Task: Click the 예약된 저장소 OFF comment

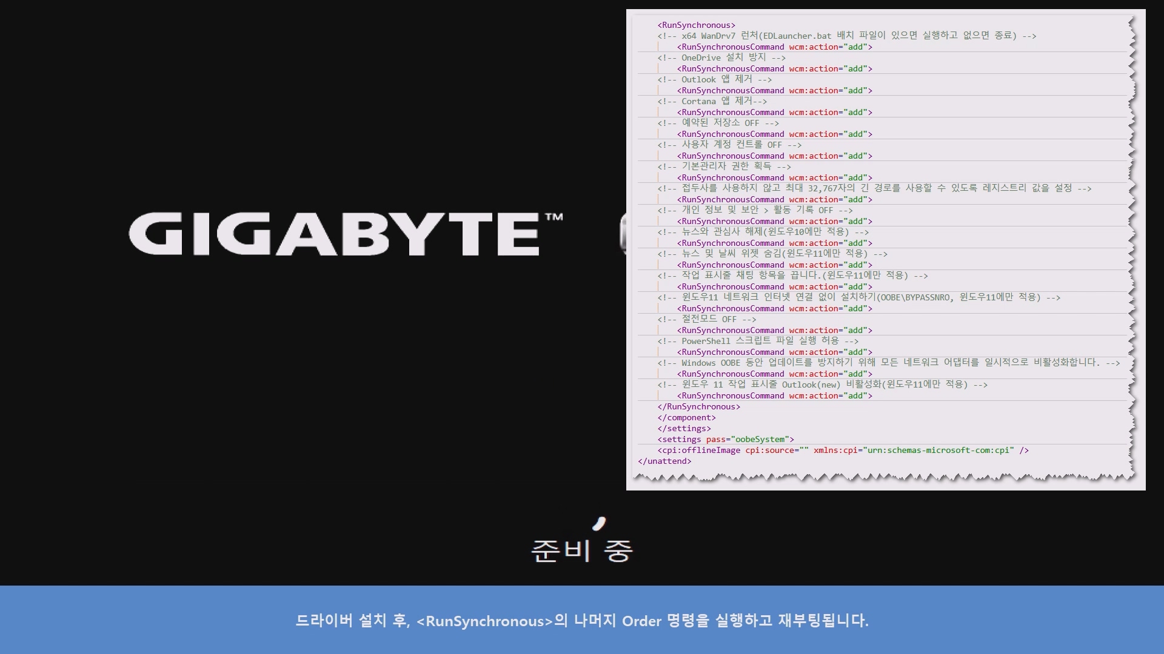Action: tap(718, 123)
